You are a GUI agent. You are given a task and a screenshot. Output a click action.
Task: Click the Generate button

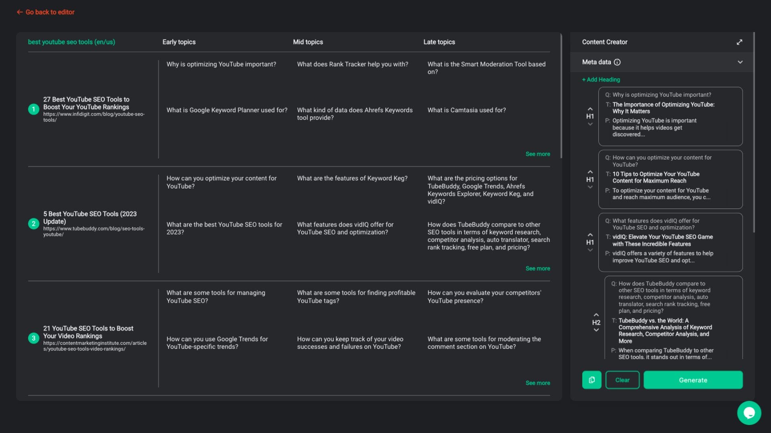tap(693, 380)
